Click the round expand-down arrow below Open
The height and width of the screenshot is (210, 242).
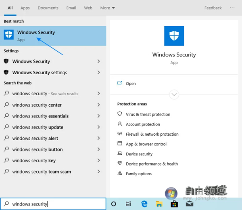coord(174,94)
